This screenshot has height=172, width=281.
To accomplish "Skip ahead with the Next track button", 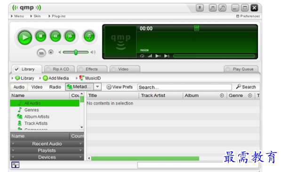I will [x=70, y=36].
